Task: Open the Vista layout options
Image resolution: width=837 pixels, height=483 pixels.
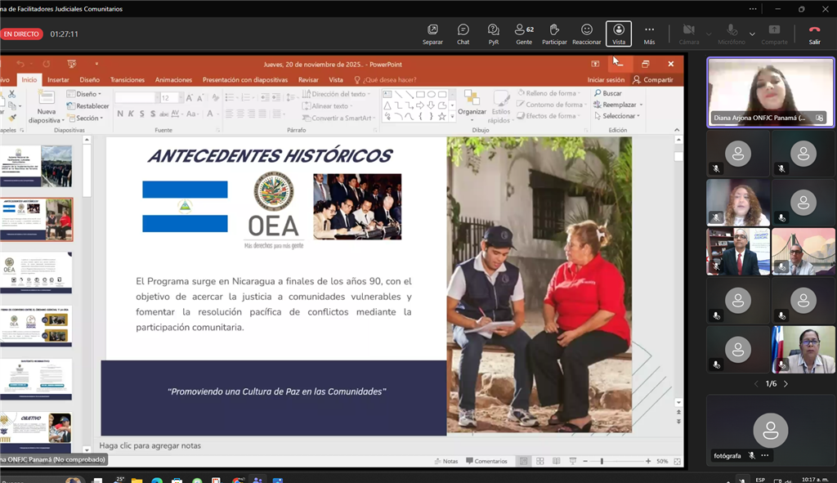Action: coord(619,34)
